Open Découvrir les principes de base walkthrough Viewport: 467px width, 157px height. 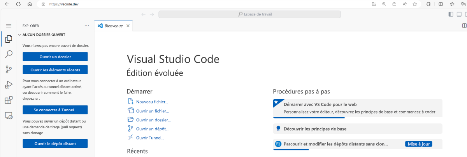pyautogui.click(x=358, y=129)
